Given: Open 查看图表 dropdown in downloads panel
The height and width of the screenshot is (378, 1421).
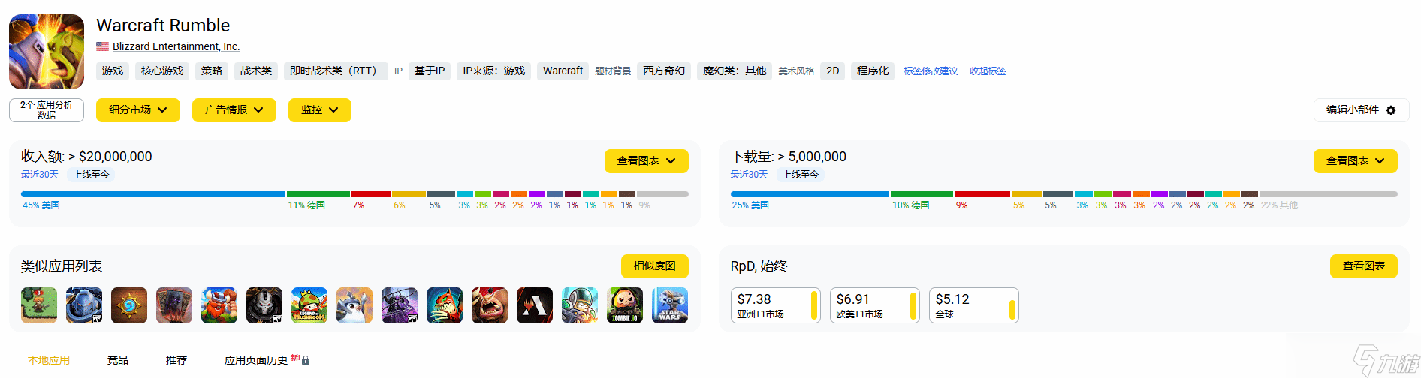Looking at the screenshot, I should click(1356, 160).
